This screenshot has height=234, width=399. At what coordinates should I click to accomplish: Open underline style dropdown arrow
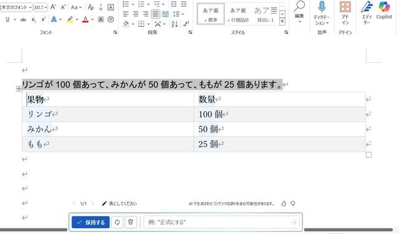pos(15,19)
